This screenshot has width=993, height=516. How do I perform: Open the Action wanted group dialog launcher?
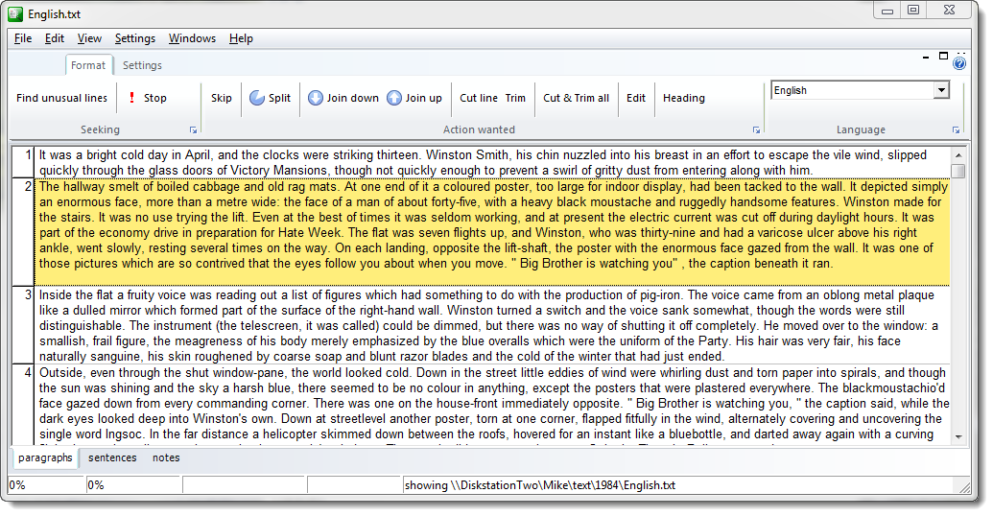coord(756,129)
